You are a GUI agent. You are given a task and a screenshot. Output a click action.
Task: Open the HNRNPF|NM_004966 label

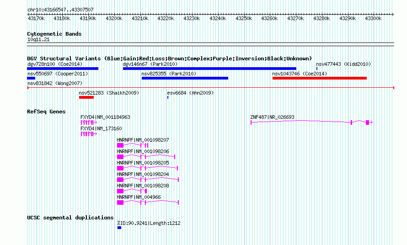[139, 197]
